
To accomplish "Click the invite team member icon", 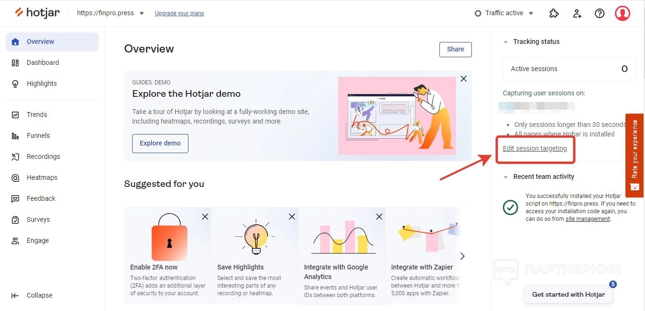I will pyautogui.click(x=577, y=13).
